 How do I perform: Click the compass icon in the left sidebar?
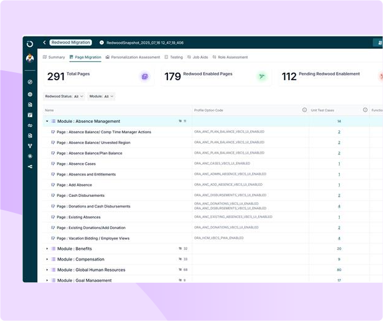pyautogui.click(x=30, y=82)
